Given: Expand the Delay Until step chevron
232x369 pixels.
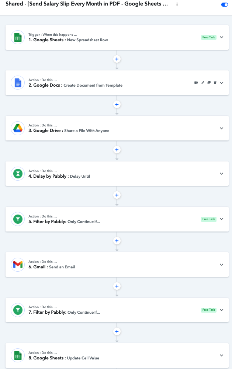Looking at the screenshot, I should [222, 174].
